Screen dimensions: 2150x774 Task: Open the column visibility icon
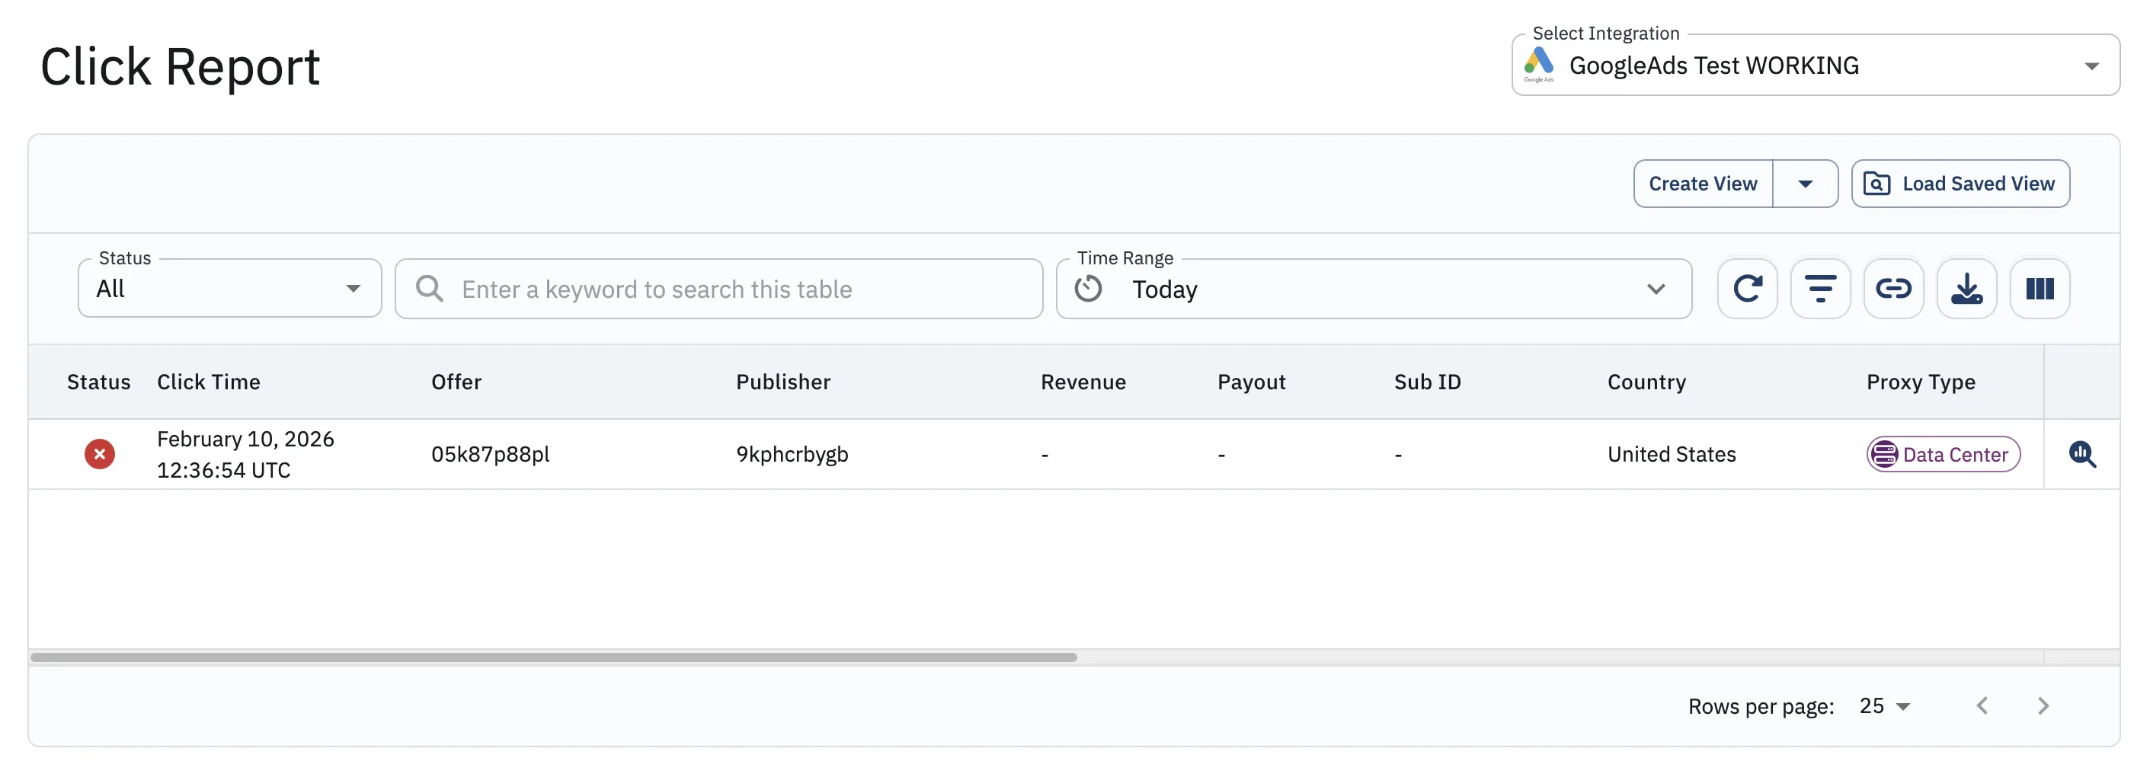(2039, 289)
